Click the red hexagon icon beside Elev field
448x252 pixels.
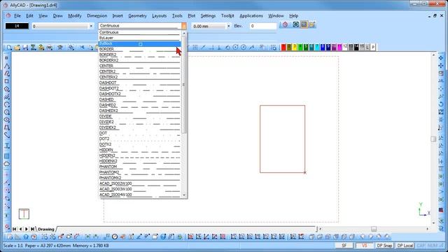[285, 25]
